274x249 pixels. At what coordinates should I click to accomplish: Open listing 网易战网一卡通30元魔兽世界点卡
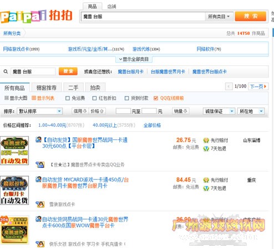[85, 222]
